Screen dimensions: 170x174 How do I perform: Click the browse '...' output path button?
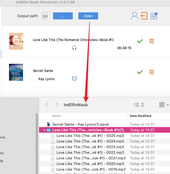(x=63, y=16)
